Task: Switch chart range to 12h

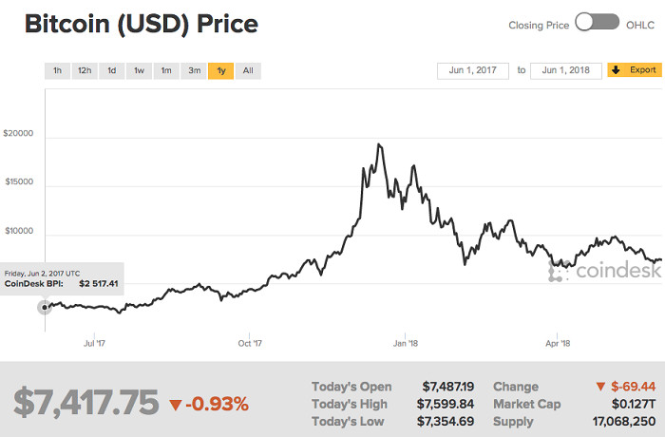Action: click(x=85, y=71)
